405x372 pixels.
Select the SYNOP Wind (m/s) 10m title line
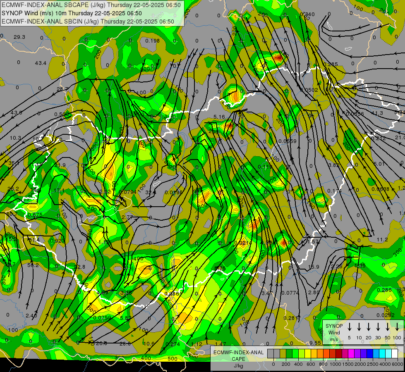click(72, 13)
